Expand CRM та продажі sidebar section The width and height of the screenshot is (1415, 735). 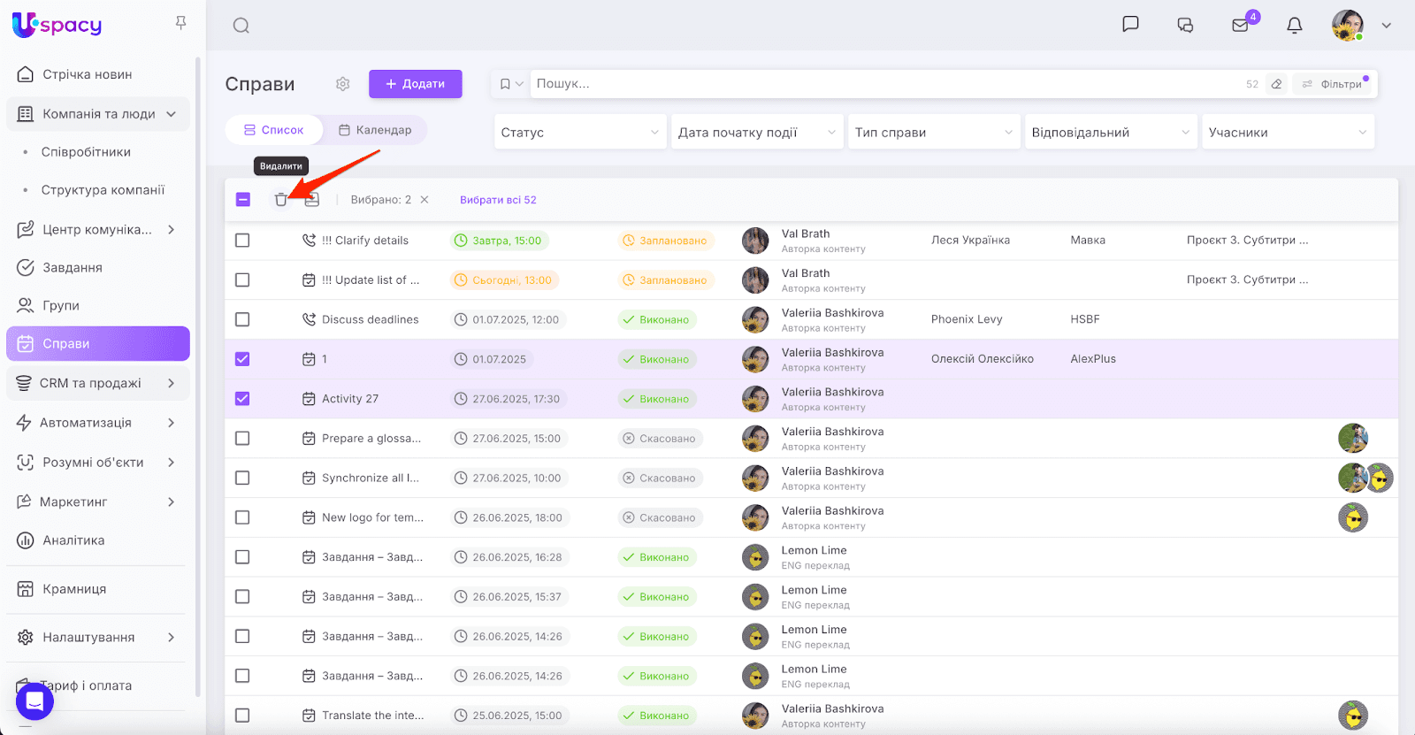97,383
